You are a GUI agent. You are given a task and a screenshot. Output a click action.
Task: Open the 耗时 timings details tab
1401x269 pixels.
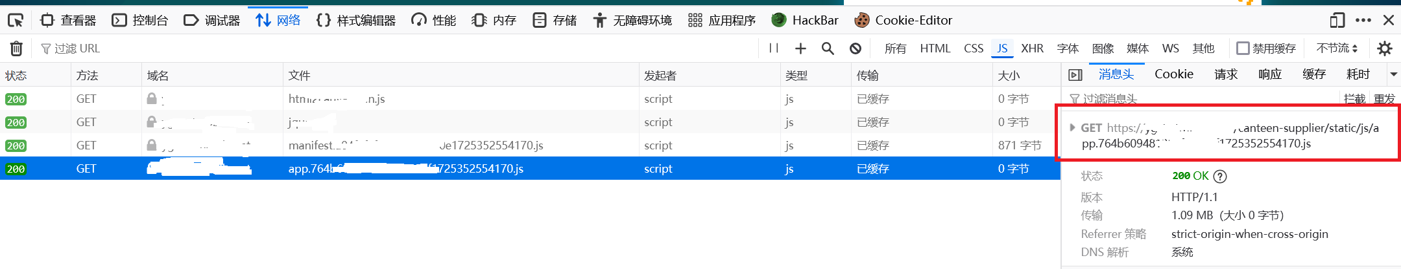(1358, 74)
